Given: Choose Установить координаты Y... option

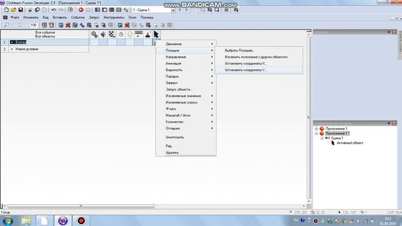Looking at the screenshot, I should [x=259, y=70].
